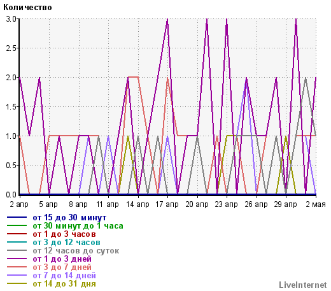Viewport: 331px width, 291px height.
Task: Click the 'Количество' chart title
Action: pos(27,8)
